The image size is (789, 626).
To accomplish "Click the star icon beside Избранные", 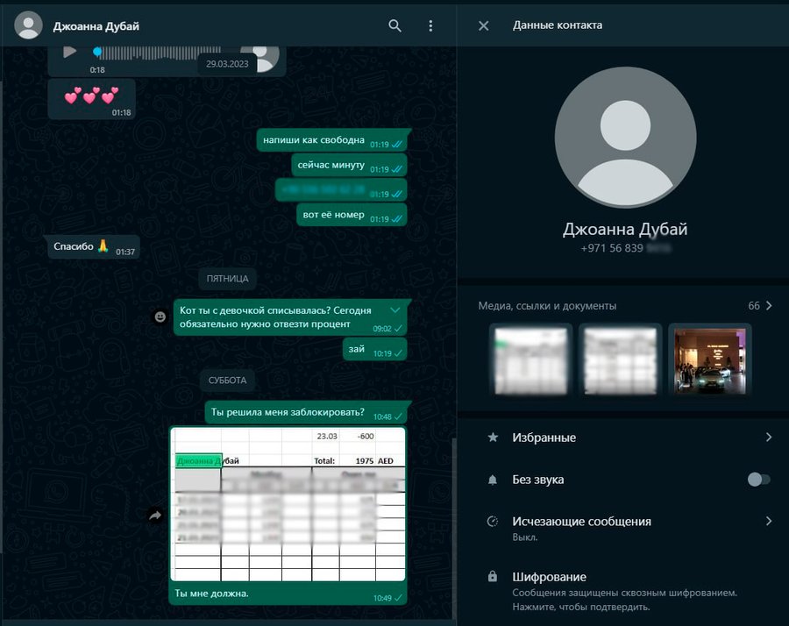I will 493,437.
